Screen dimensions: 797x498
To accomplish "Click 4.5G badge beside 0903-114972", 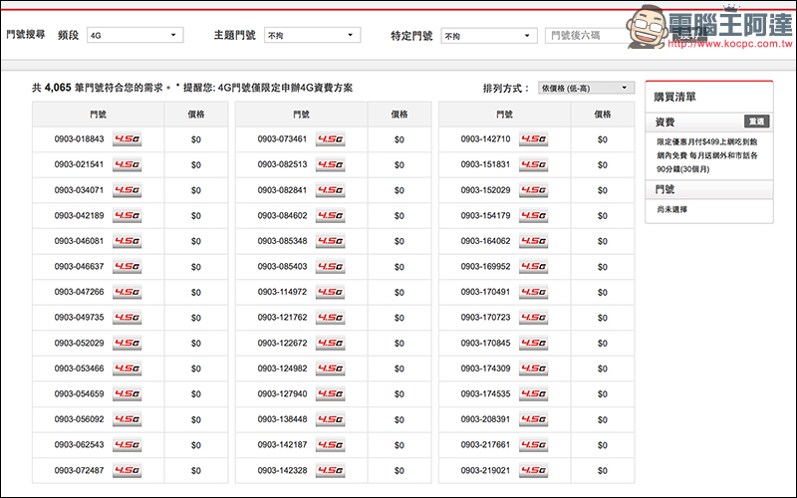I will 331,292.
